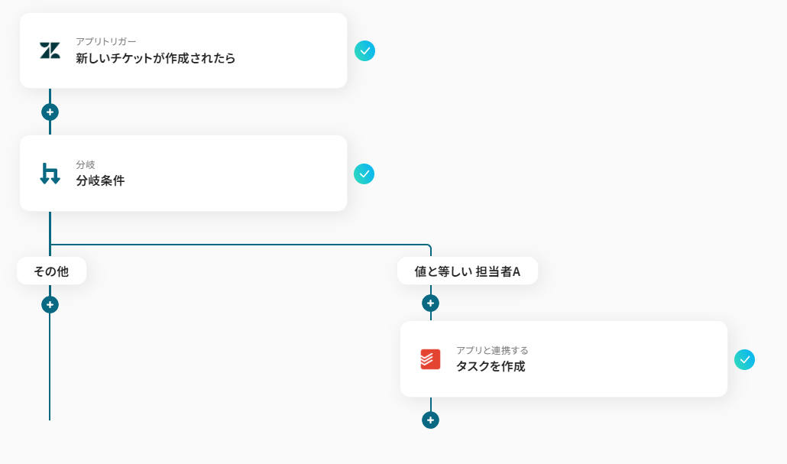
Task: Select the 値と等しい 担当者A branch label
Action: pos(467,271)
